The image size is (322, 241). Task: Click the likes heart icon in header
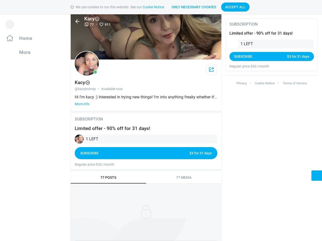(101, 24)
